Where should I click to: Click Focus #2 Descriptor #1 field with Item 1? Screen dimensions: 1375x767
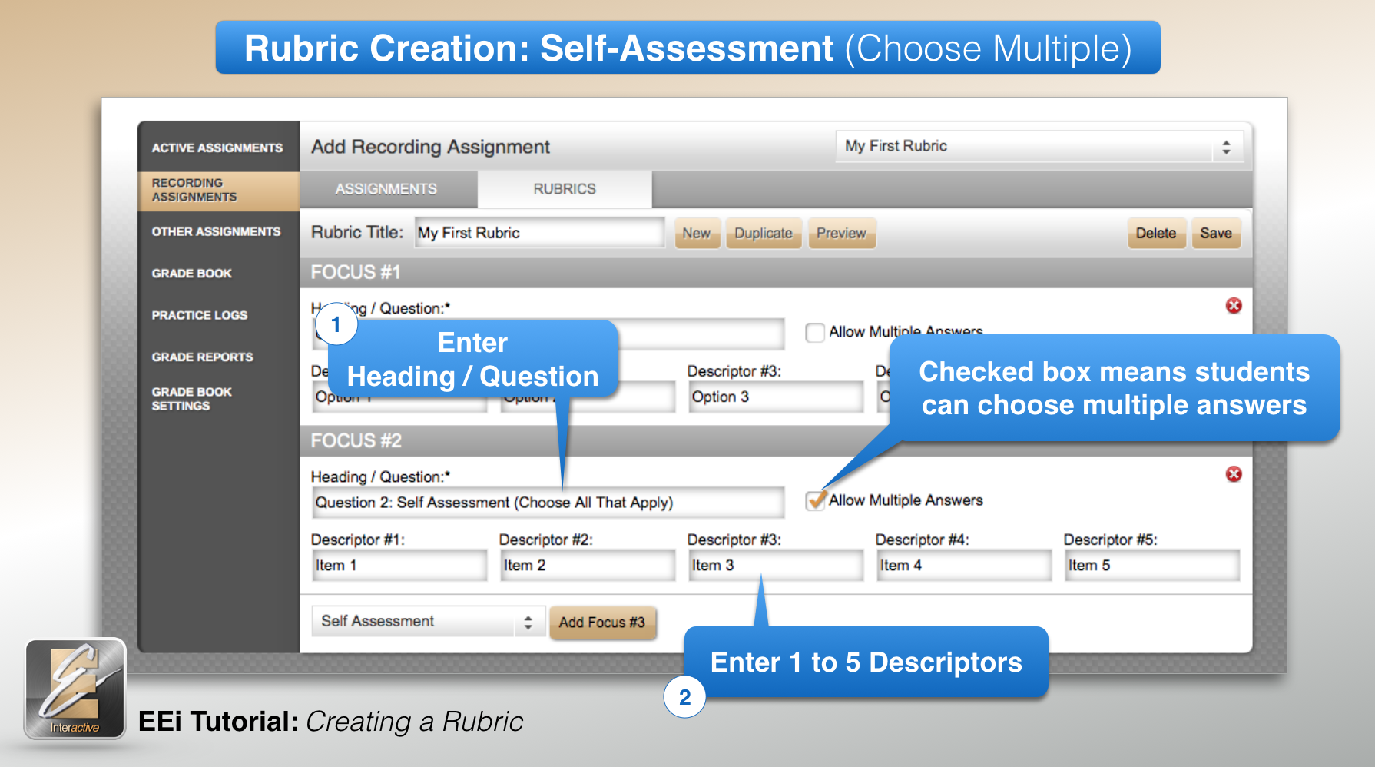[x=399, y=566]
